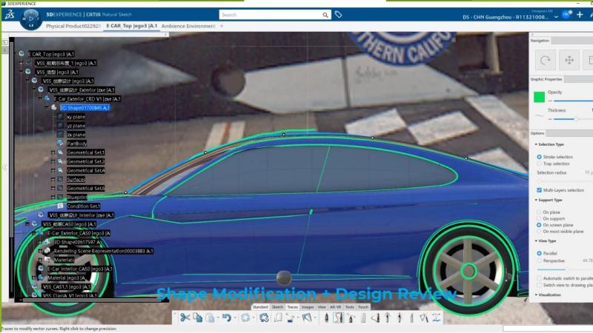Switch to the AR-VR toolbar tab

coord(335,307)
